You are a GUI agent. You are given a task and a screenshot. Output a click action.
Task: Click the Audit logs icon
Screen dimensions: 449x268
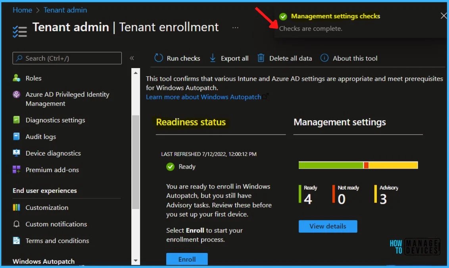click(17, 137)
